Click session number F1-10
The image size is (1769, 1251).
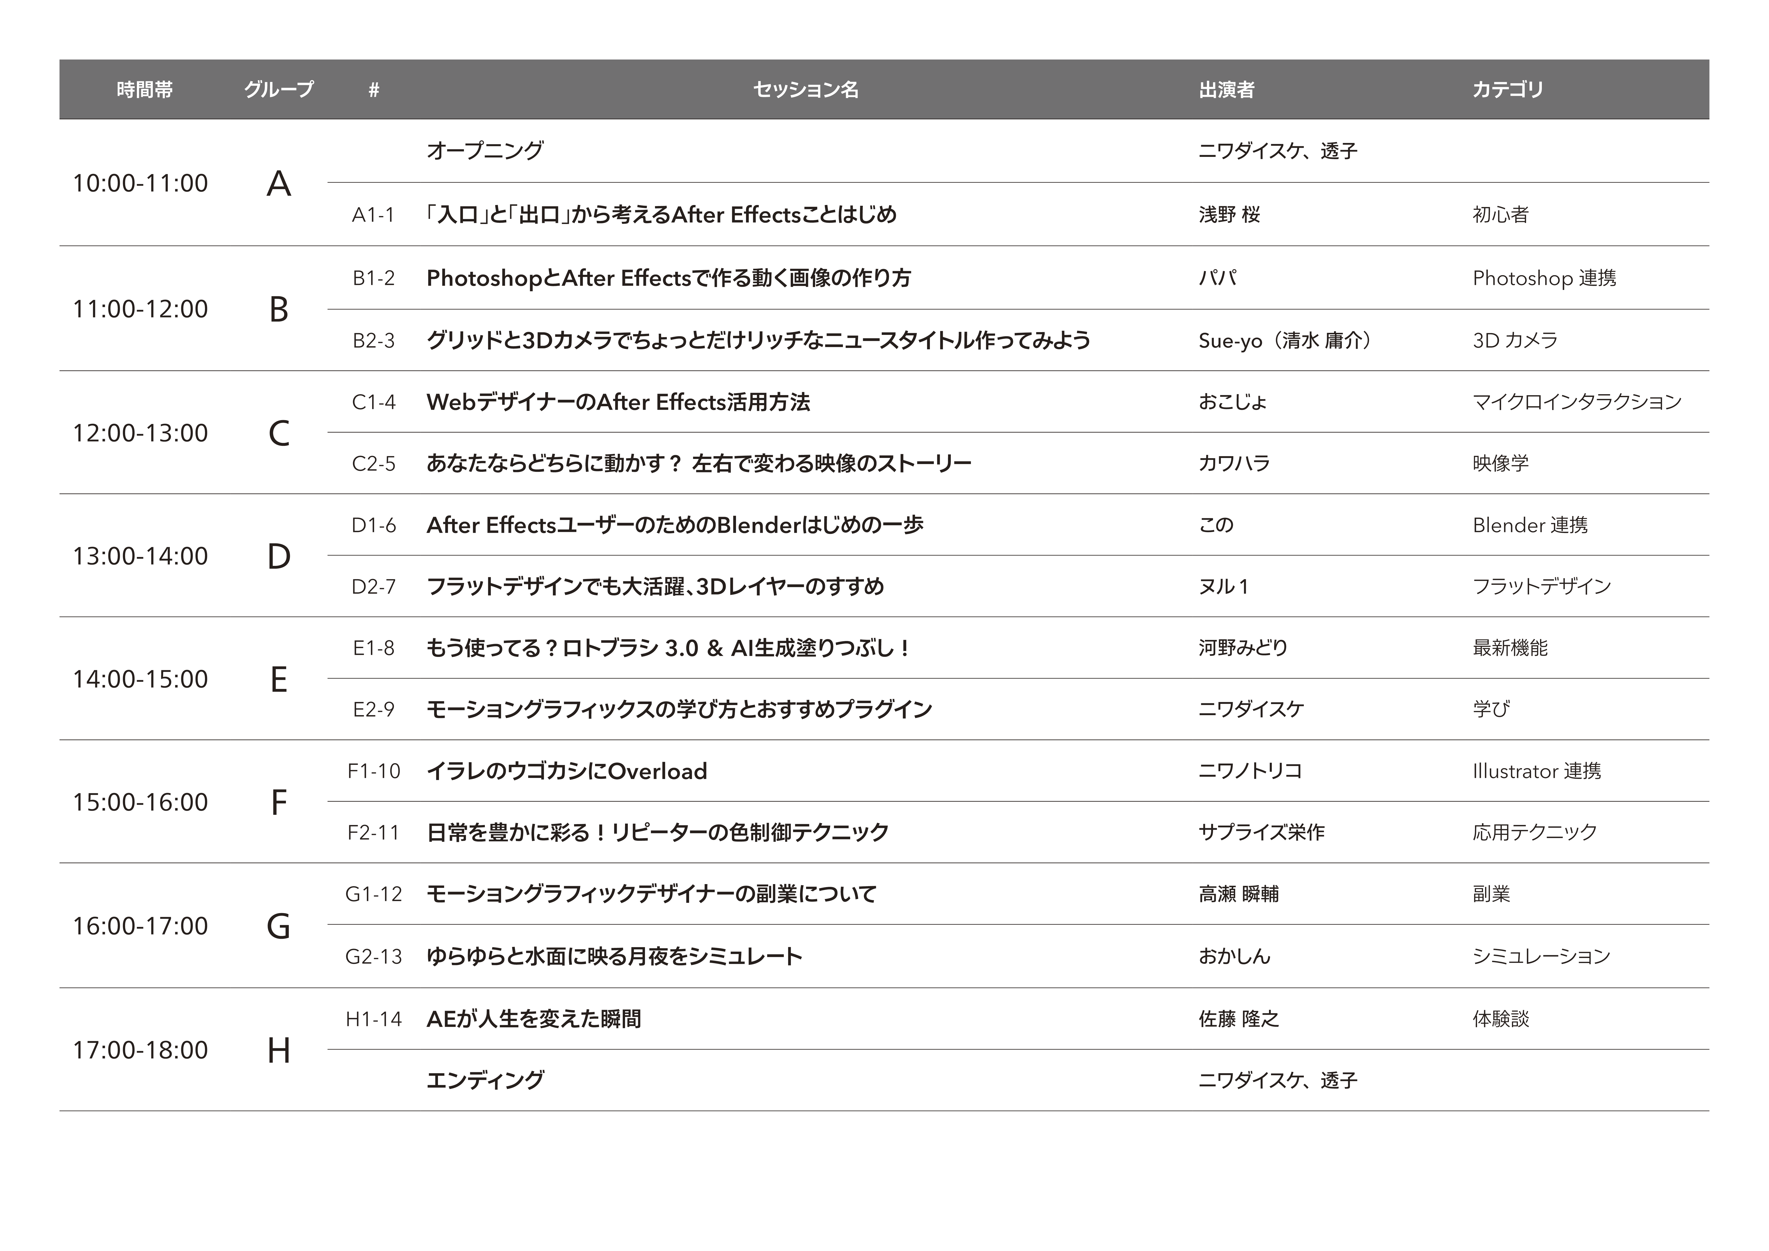(374, 772)
